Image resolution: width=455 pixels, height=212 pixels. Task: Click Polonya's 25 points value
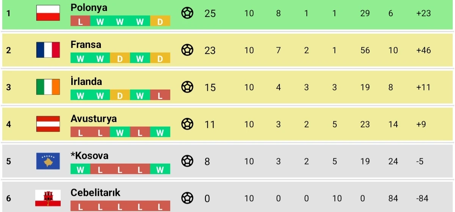coord(210,14)
